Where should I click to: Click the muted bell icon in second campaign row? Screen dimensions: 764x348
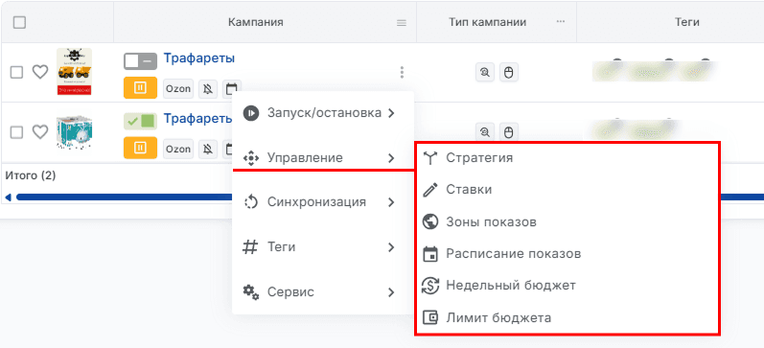(x=208, y=150)
